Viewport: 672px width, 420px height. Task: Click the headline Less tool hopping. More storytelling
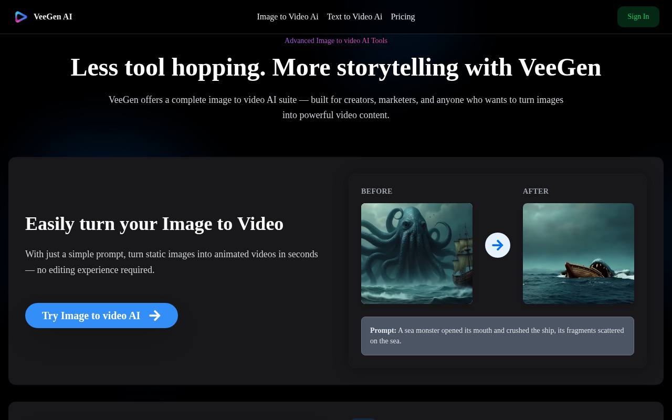(x=336, y=67)
